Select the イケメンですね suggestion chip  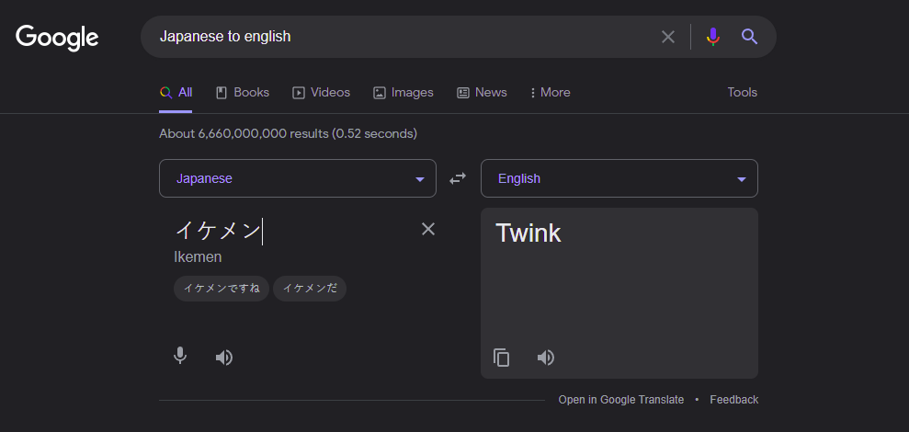tap(222, 288)
